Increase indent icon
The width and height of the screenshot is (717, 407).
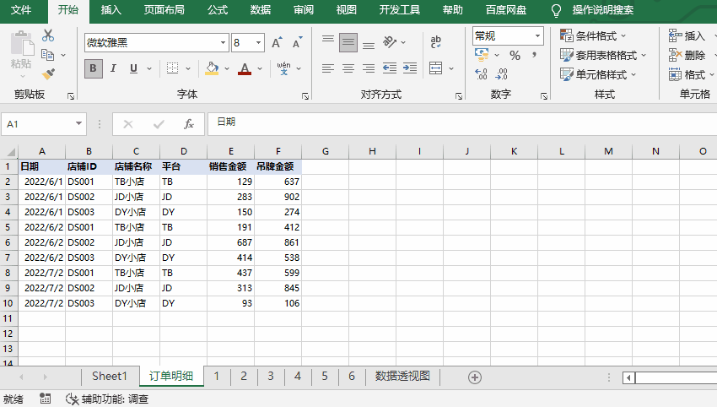point(410,68)
